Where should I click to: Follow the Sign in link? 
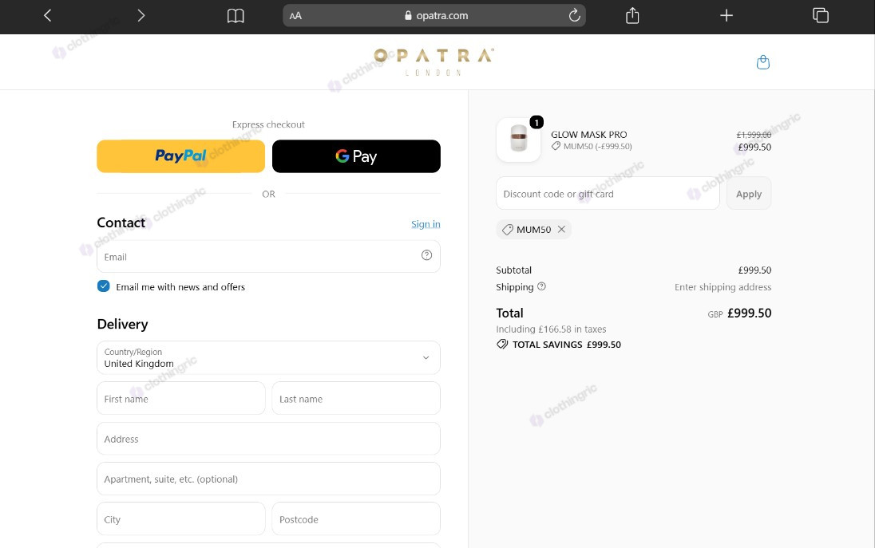[426, 224]
